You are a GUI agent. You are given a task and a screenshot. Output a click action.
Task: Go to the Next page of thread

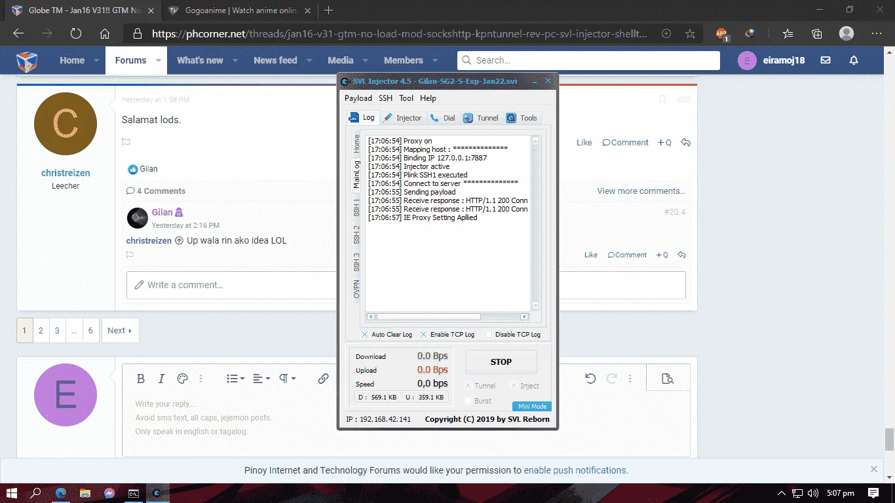(120, 331)
